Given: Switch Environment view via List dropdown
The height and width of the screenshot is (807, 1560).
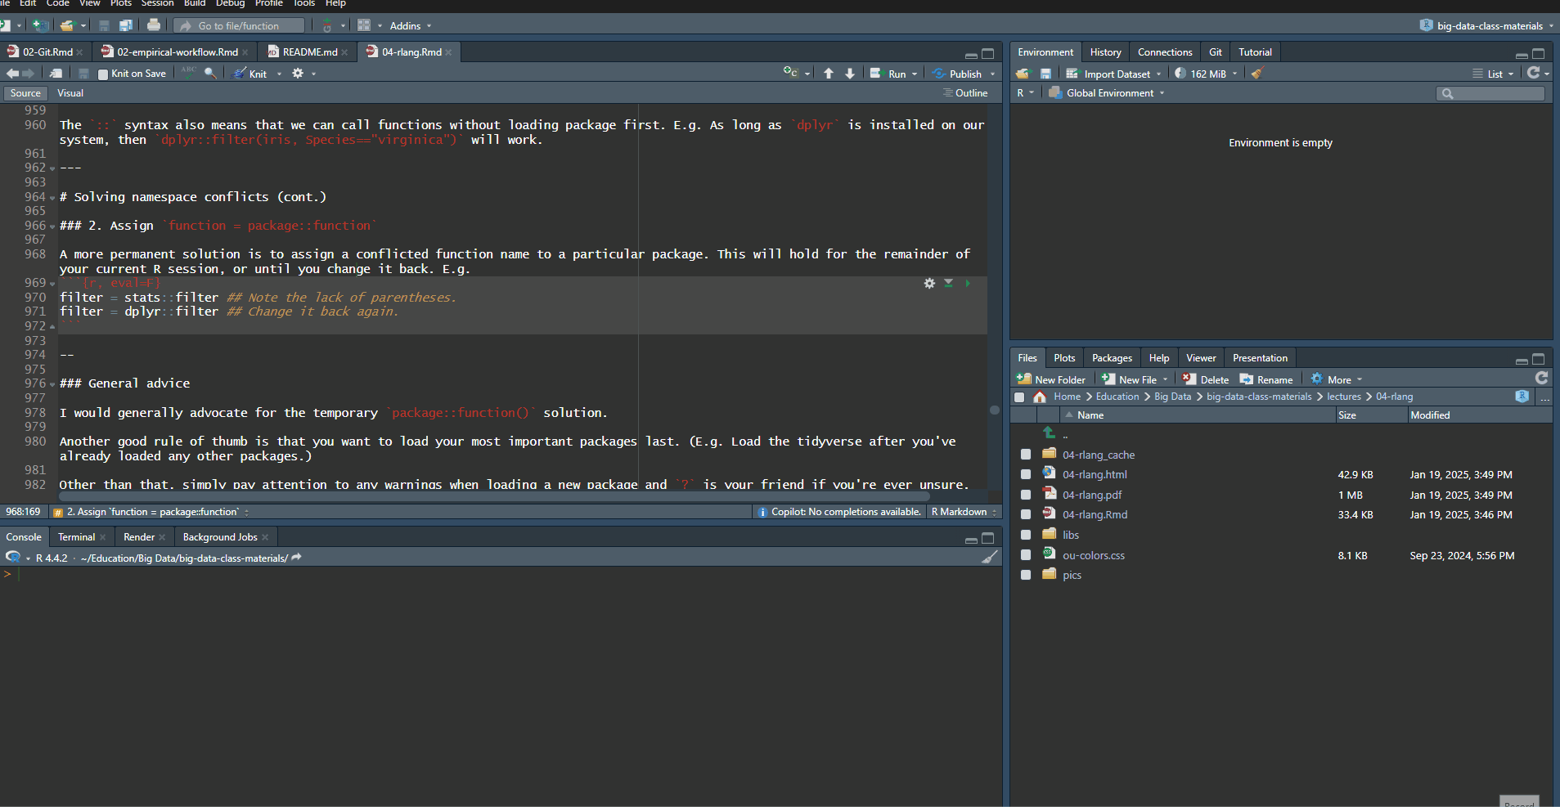Looking at the screenshot, I should 1494,74.
